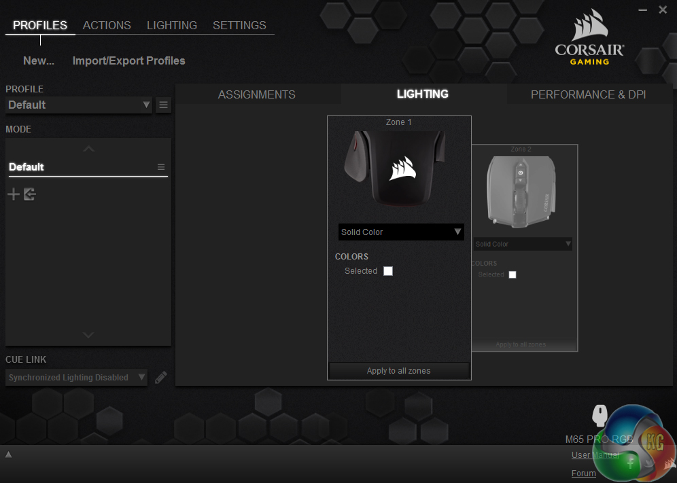Open Import/Export Profiles
This screenshot has width=677, height=483.
pyautogui.click(x=128, y=61)
